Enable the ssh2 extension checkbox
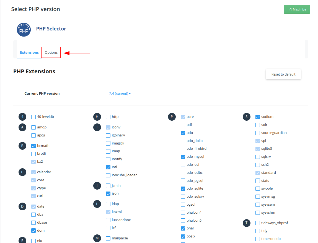The image size is (318, 243). (x=258, y=165)
